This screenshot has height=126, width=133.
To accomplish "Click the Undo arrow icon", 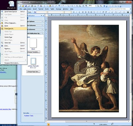I will 59,6.
